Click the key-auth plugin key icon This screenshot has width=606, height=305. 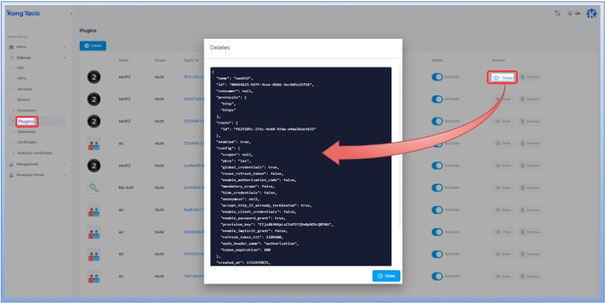tap(93, 188)
